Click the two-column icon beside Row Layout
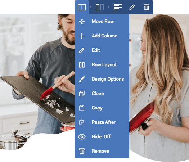Image resolution: width=189 pixels, height=162 pixels. coord(82,65)
